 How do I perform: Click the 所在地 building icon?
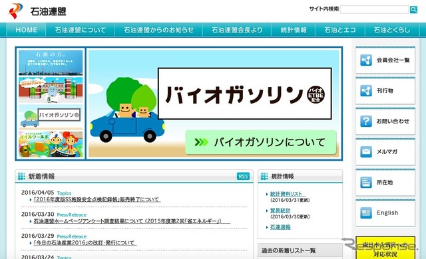[x=366, y=183]
